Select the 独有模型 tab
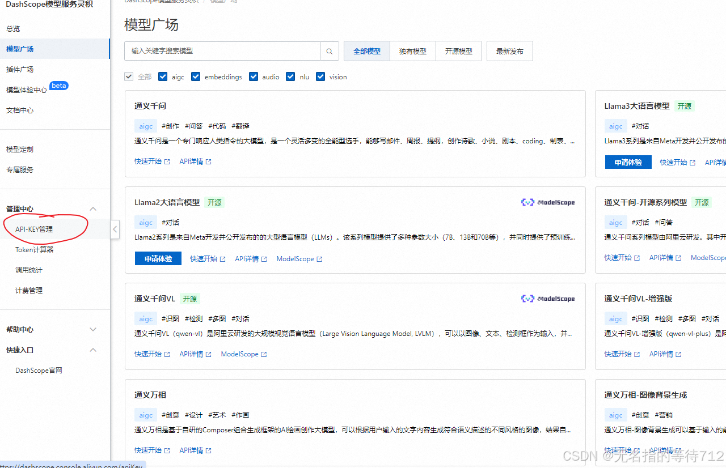726x468 pixels. point(413,51)
